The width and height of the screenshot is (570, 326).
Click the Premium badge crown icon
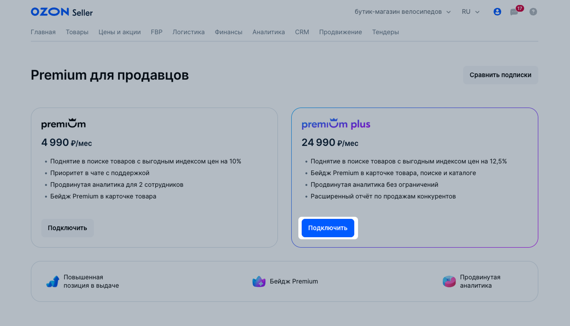click(x=259, y=281)
